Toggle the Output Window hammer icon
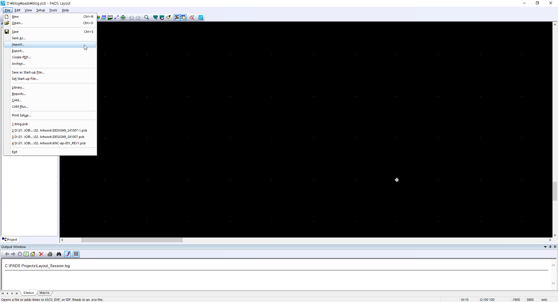 (177, 17)
